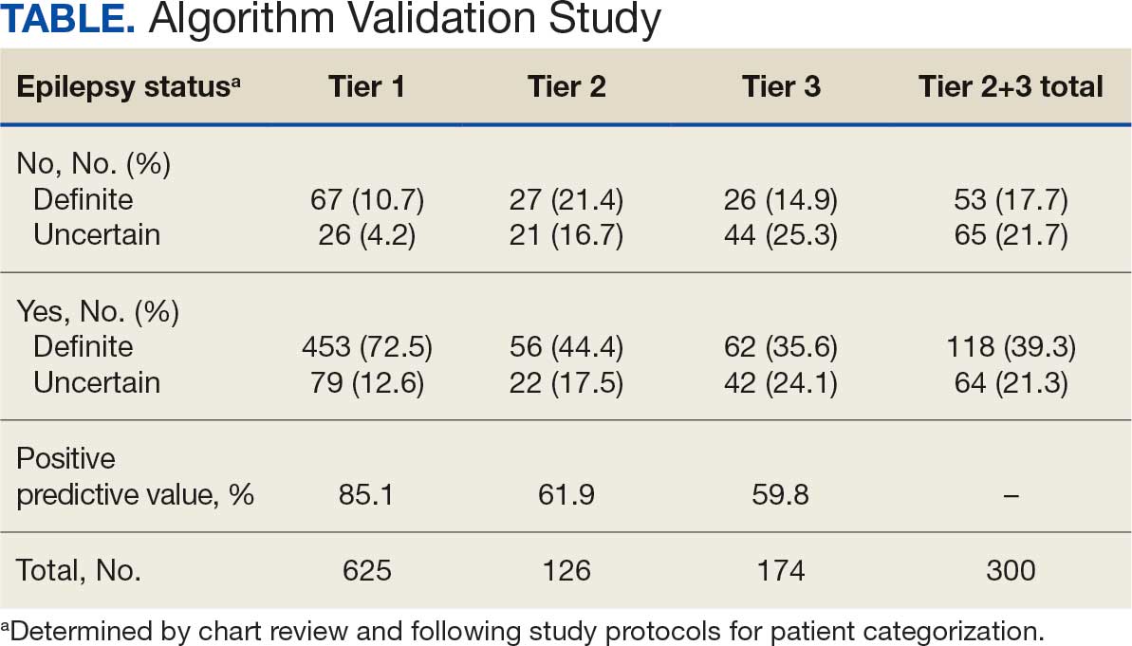Click the 'Yes, No. (%)' row label

click(99, 310)
